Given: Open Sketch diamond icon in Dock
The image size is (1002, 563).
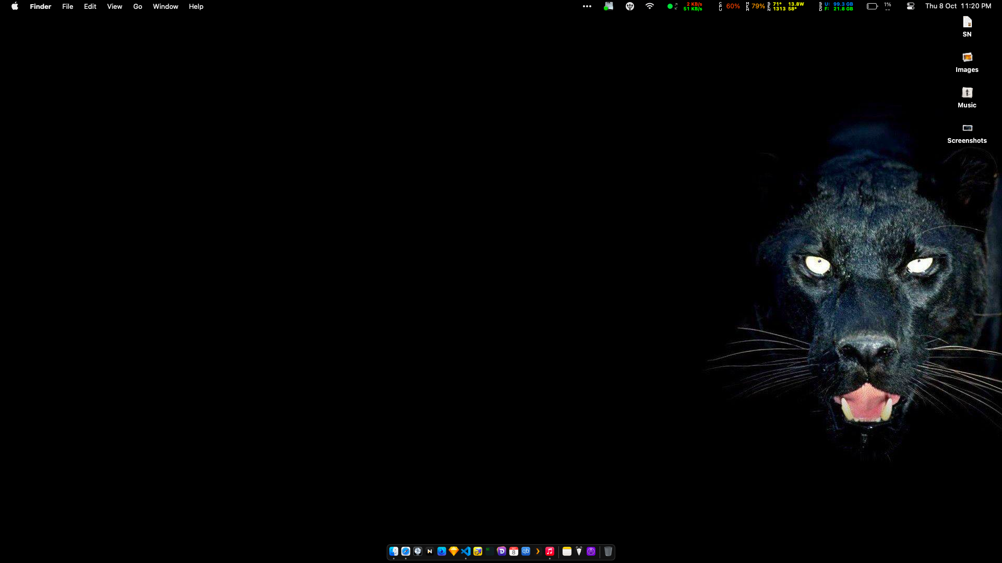Looking at the screenshot, I should pyautogui.click(x=454, y=551).
